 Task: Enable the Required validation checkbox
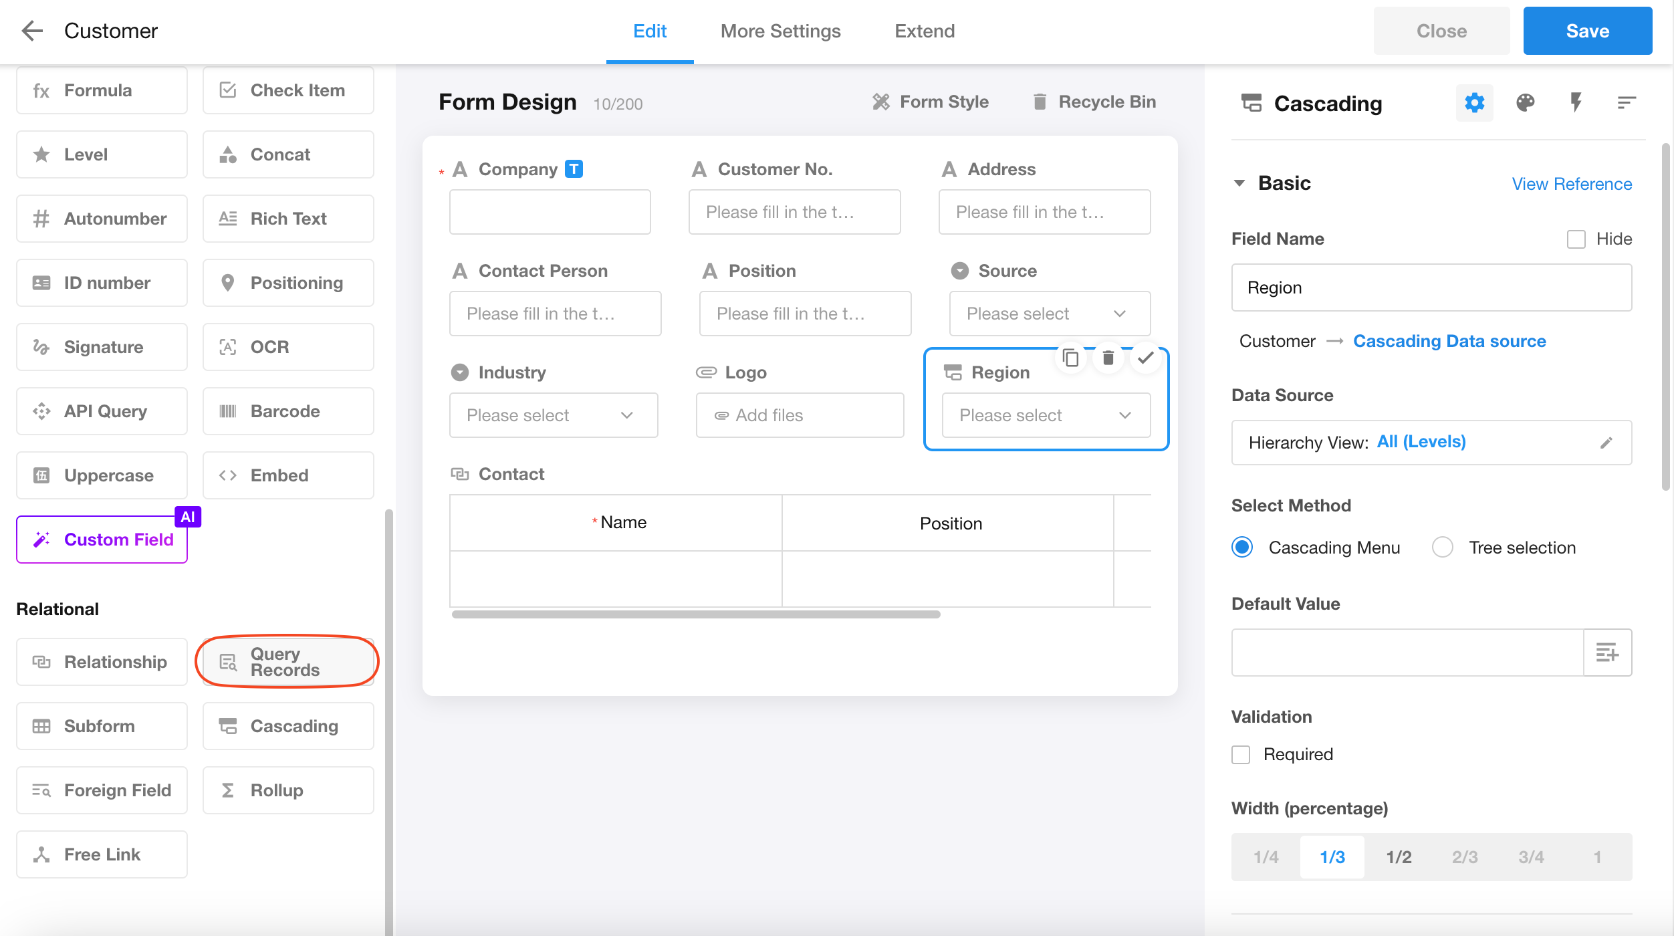(x=1241, y=755)
